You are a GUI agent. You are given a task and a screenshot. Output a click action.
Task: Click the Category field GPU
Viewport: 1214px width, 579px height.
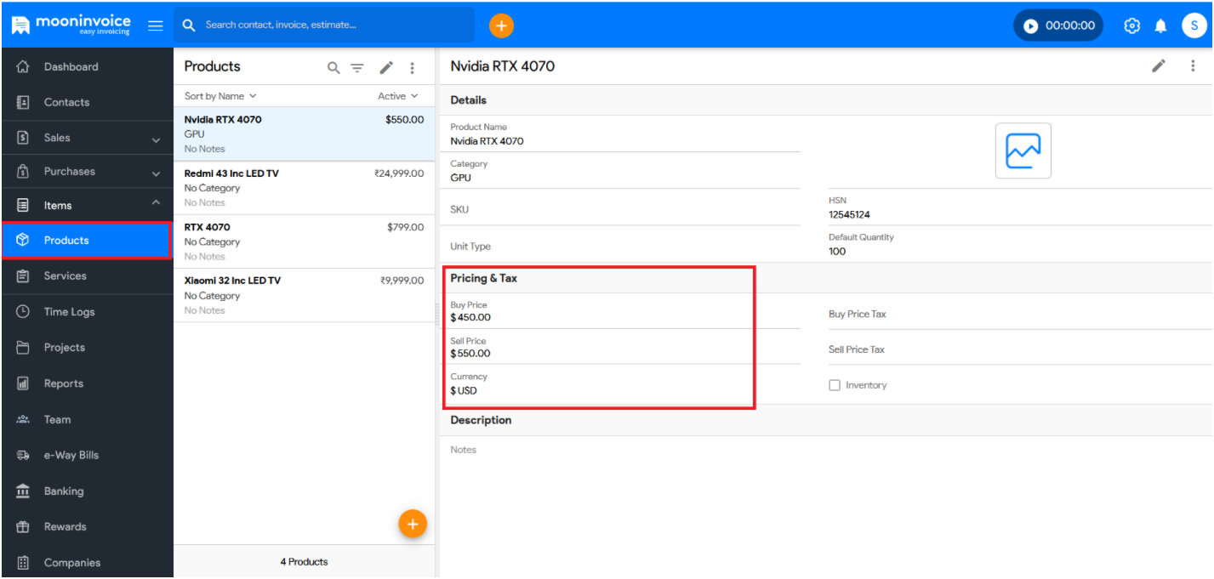(625, 171)
